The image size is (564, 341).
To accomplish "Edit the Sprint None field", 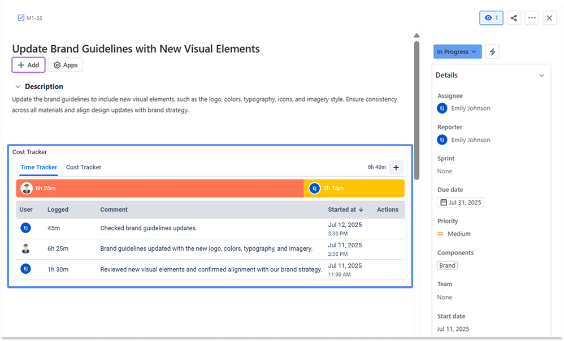I will [x=445, y=172].
